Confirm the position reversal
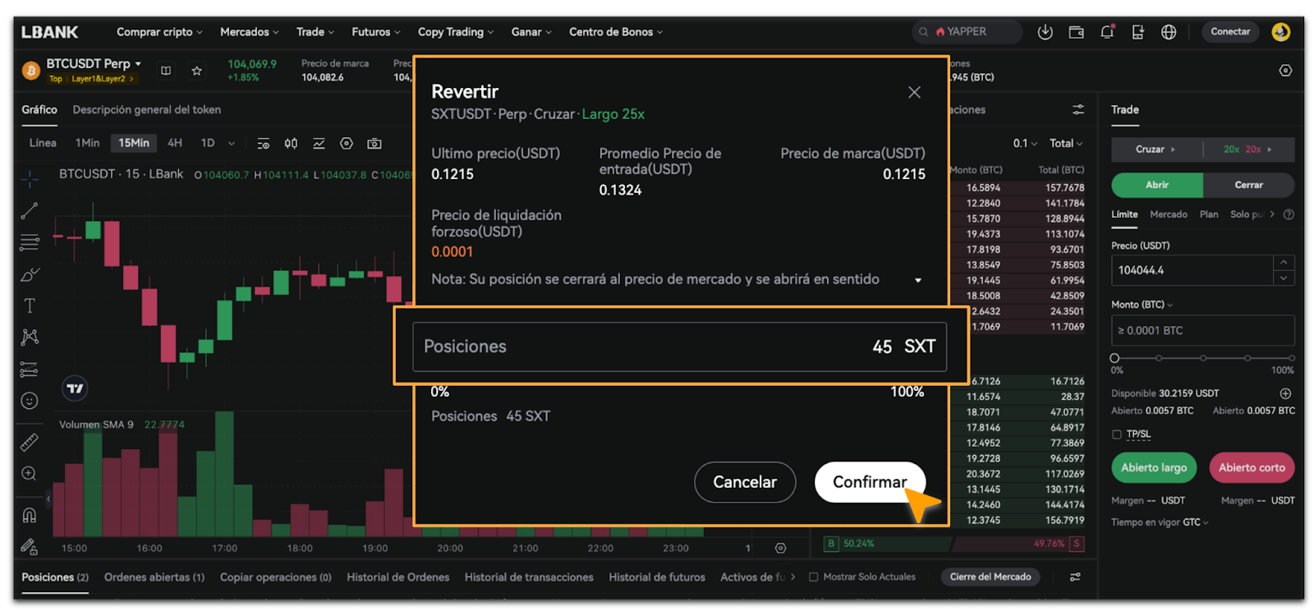The height and width of the screenshot is (611, 1314). point(870,482)
